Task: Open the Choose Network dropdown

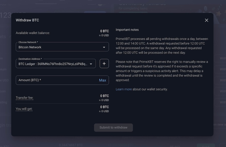Action: pos(62,47)
